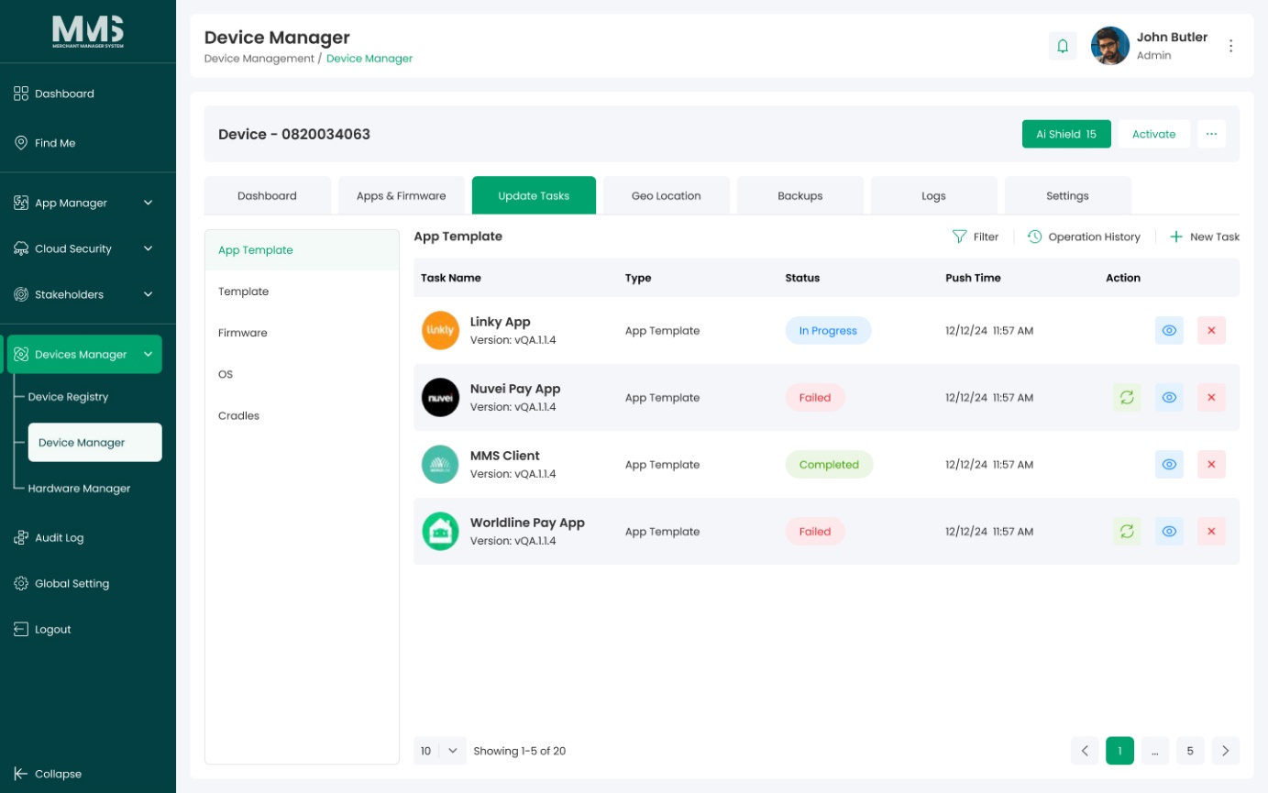Delete the MMS Client task
Viewport: 1268px width, 793px height.
pos(1211,465)
